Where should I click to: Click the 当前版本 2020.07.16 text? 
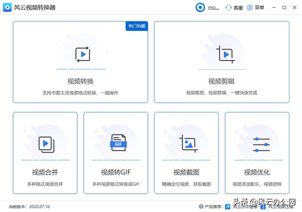click(x=29, y=207)
